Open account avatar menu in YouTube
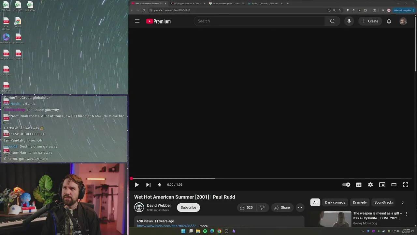Viewport: 417px width, 235px height. (x=403, y=21)
